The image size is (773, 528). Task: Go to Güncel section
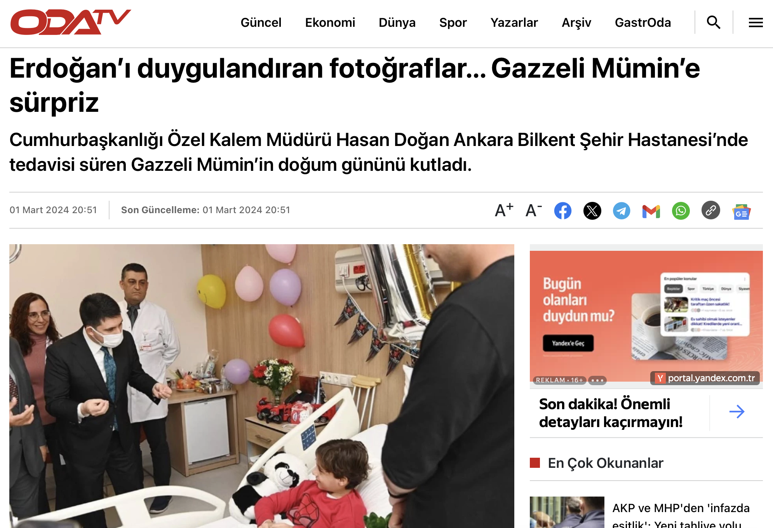[261, 23]
